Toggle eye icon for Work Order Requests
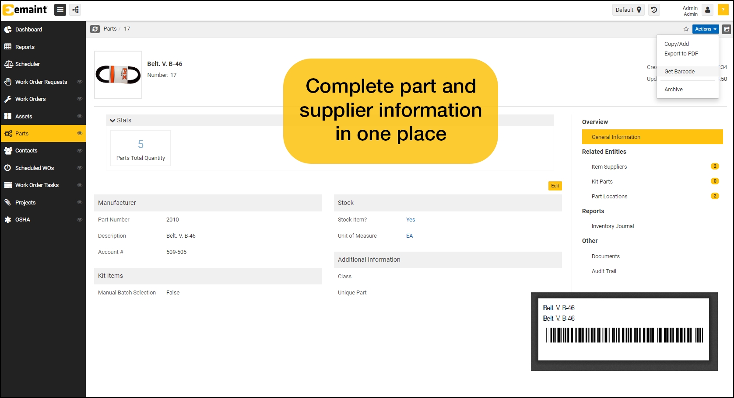The image size is (734, 398). pos(80,82)
